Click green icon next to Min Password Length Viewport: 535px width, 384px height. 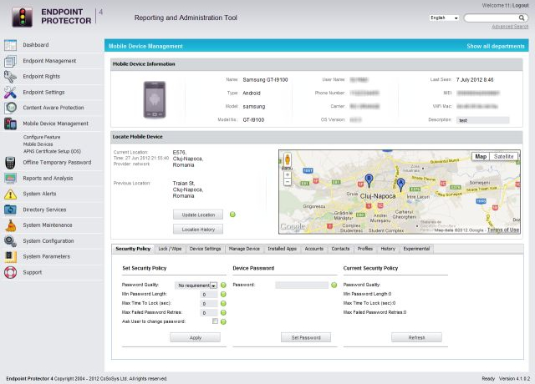click(223, 295)
